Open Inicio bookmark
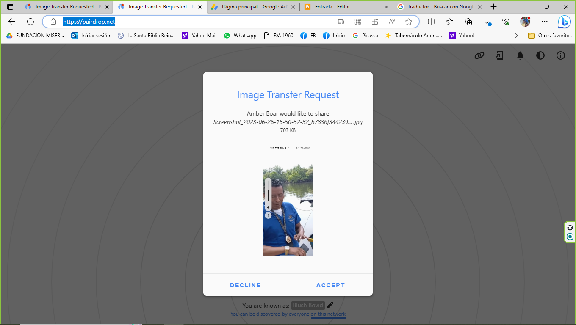The height and width of the screenshot is (325, 576). [x=334, y=36]
